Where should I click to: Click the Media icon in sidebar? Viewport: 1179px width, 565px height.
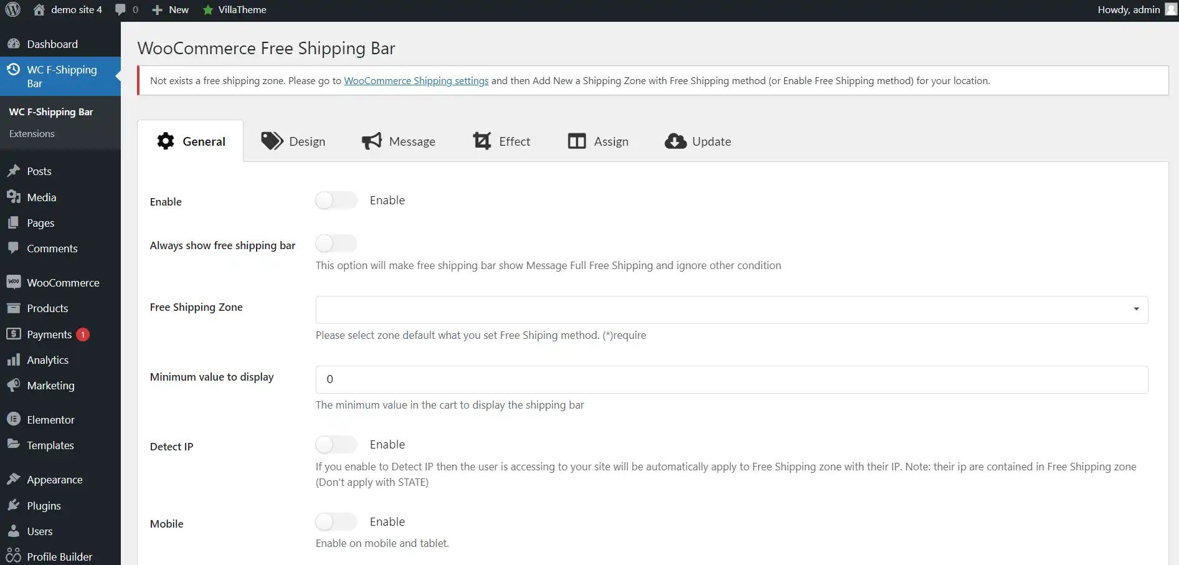[x=14, y=197]
